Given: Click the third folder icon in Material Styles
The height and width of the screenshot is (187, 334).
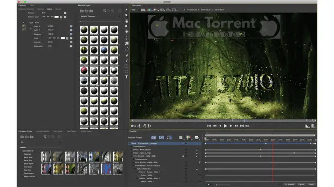Looking at the screenshot, I should click(x=91, y=11).
